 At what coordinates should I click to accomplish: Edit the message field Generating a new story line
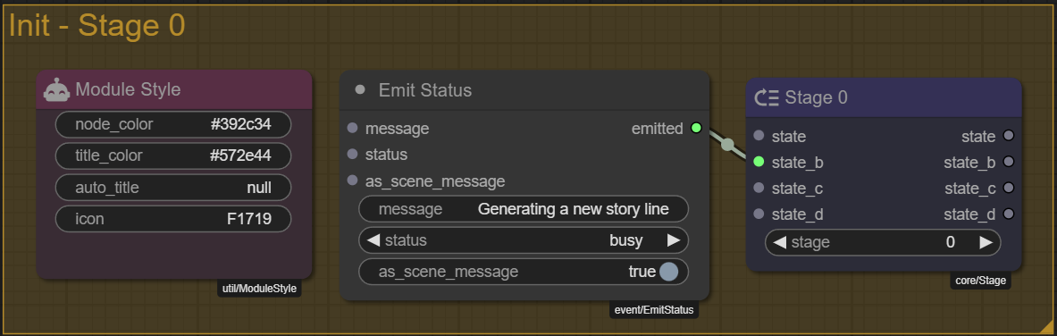coord(524,209)
